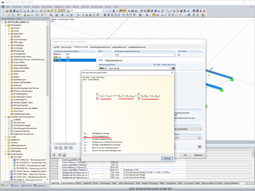Click the save icon at the dialog bottom

64,155
